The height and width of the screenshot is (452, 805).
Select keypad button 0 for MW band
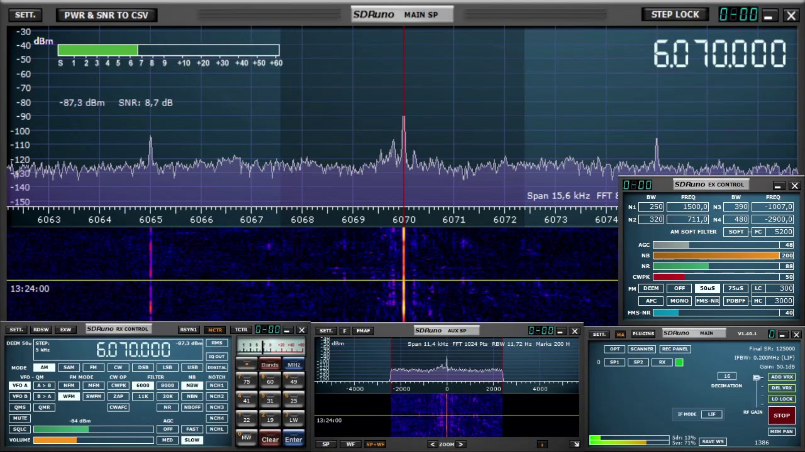(247, 438)
